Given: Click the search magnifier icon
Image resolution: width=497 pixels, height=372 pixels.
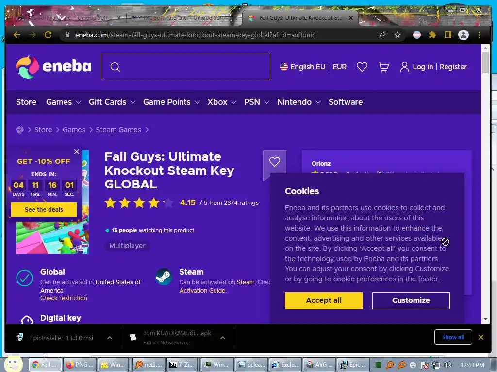Looking at the screenshot, I should point(116,67).
